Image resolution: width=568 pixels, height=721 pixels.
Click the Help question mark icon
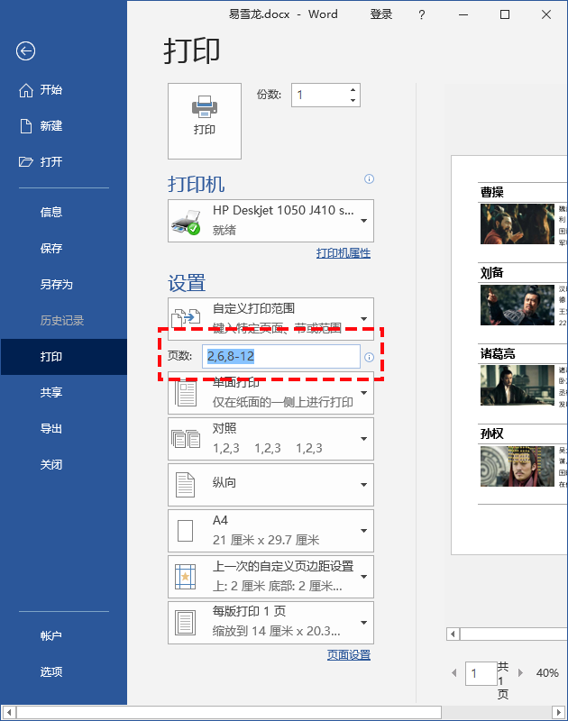click(x=421, y=14)
